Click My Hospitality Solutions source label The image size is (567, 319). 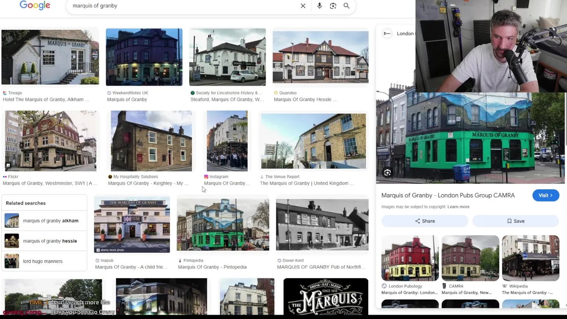point(136,177)
